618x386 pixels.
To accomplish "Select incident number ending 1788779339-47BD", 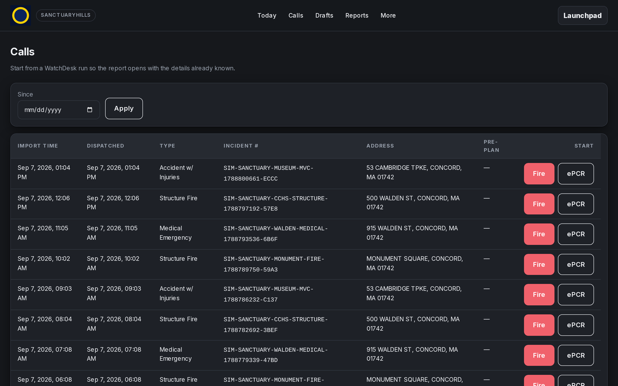I will (276, 355).
